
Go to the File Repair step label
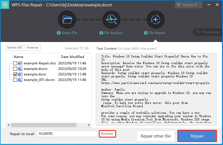[155, 33]
